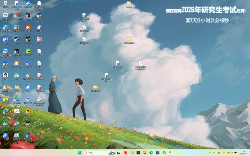This screenshot has height=156, width=250.
Task: Open Microsoft Edge from the taskbar
Action: [151, 153]
